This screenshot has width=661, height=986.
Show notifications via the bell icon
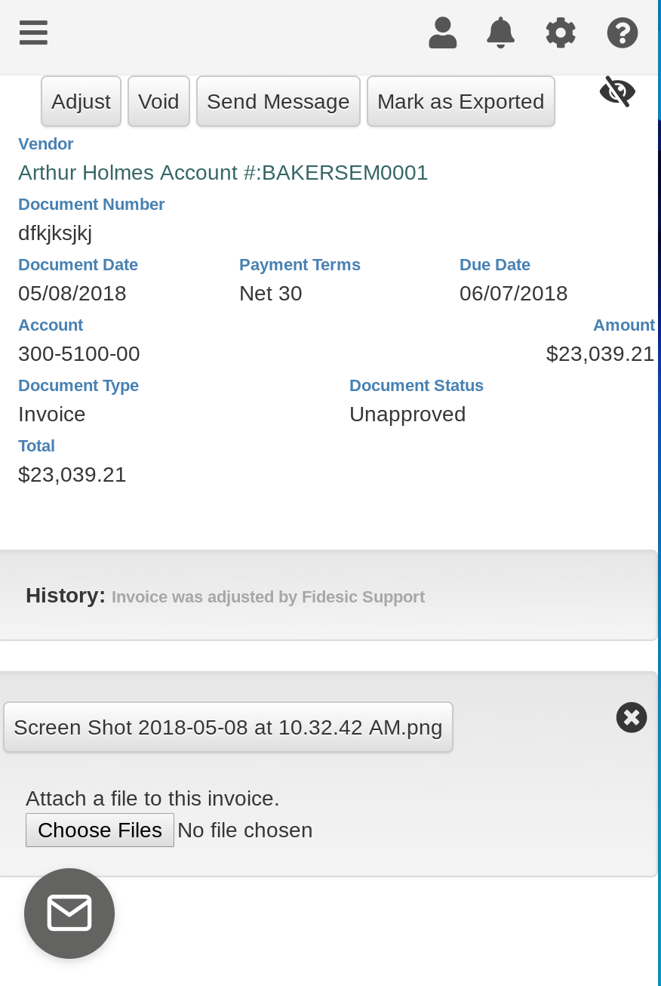tap(500, 33)
